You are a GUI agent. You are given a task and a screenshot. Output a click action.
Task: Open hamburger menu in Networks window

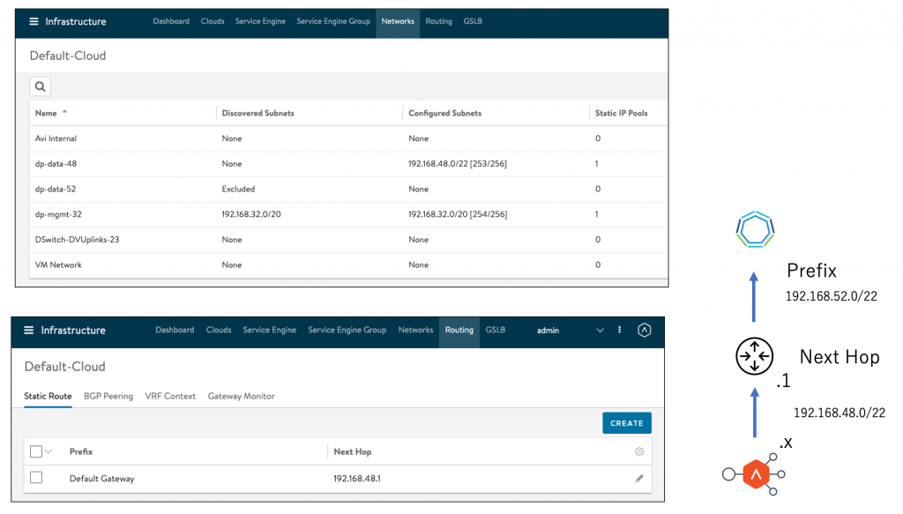[34, 21]
